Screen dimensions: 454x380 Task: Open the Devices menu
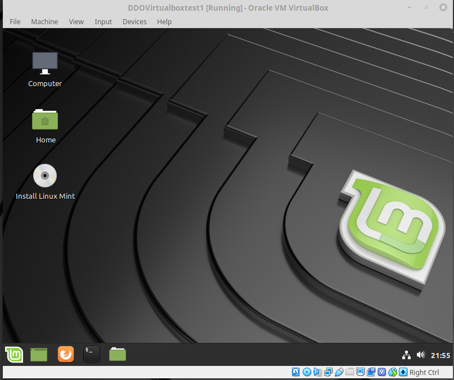click(134, 22)
